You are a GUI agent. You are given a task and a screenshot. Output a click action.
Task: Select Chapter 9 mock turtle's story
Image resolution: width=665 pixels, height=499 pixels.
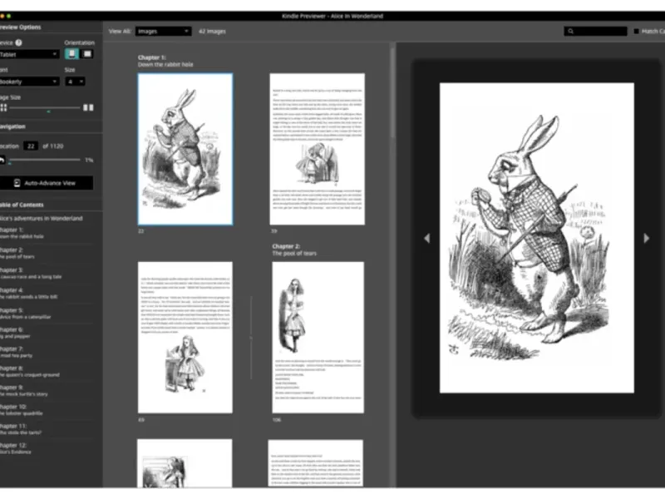click(24, 390)
